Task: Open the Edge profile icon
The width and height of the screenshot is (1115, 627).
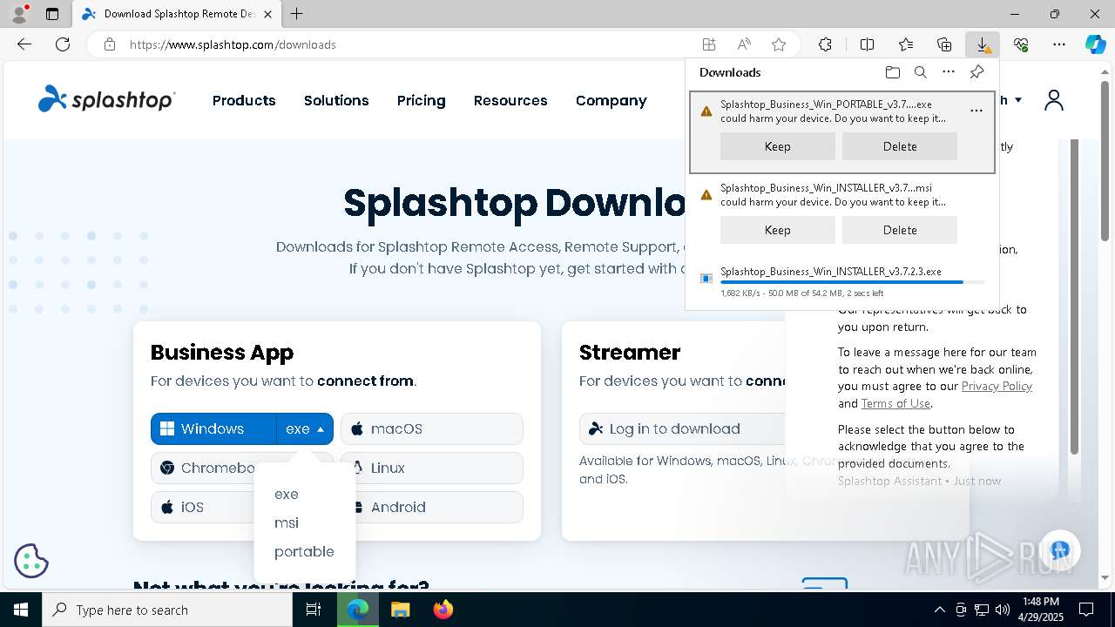Action: [19, 14]
